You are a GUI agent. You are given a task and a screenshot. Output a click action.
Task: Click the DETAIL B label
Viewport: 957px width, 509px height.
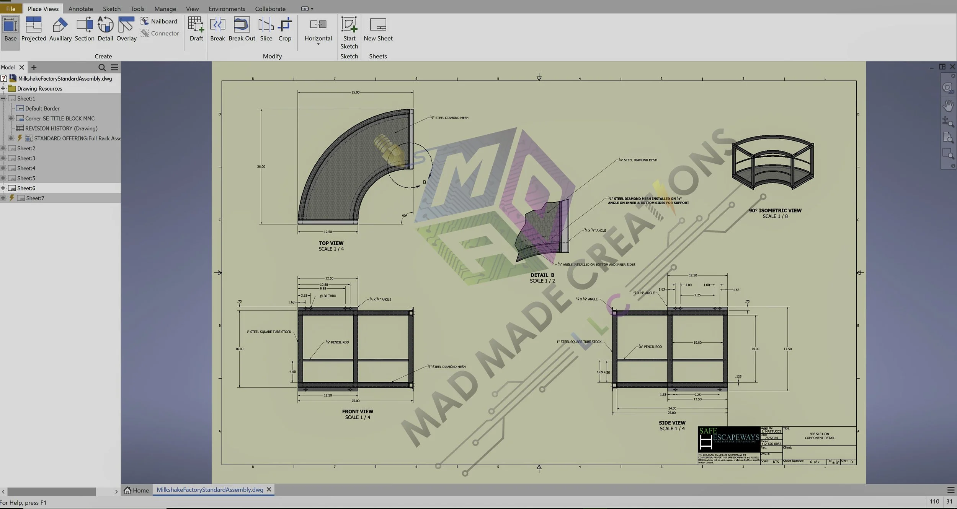click(542, 275)
